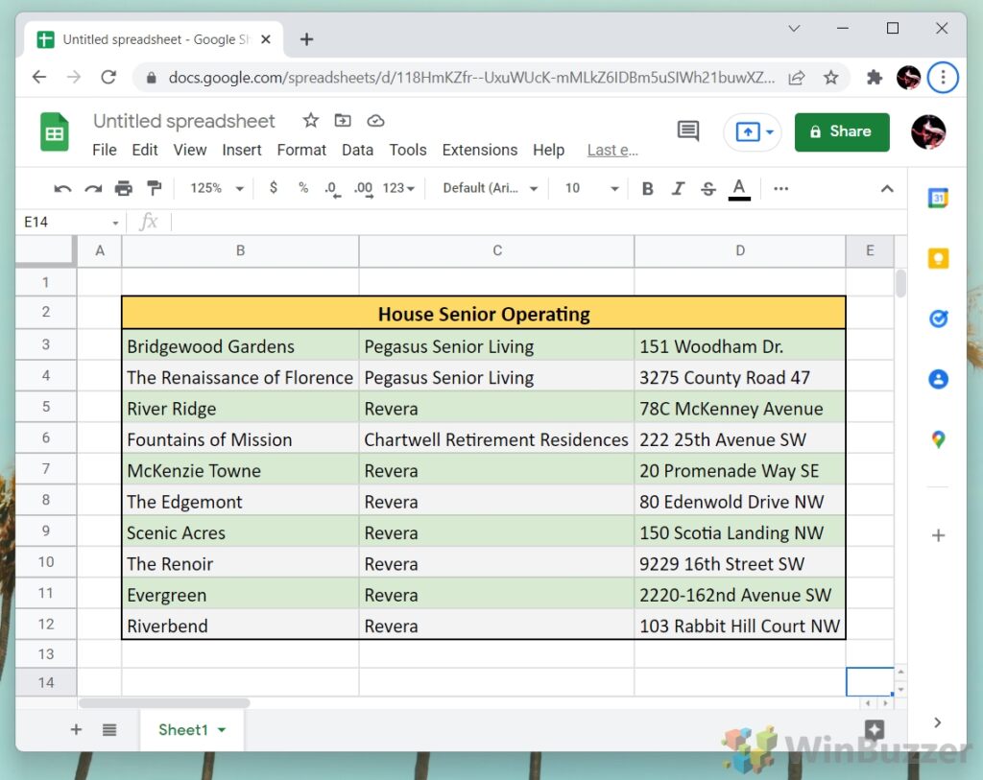
Task: Open Google Keep from side panel
Action: tap(938, 259)
